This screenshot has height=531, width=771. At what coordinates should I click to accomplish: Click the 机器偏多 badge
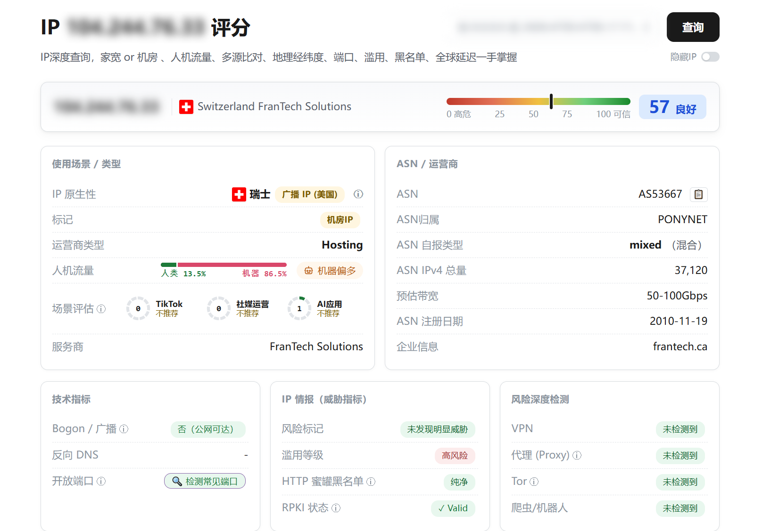[x=330, y=271]
